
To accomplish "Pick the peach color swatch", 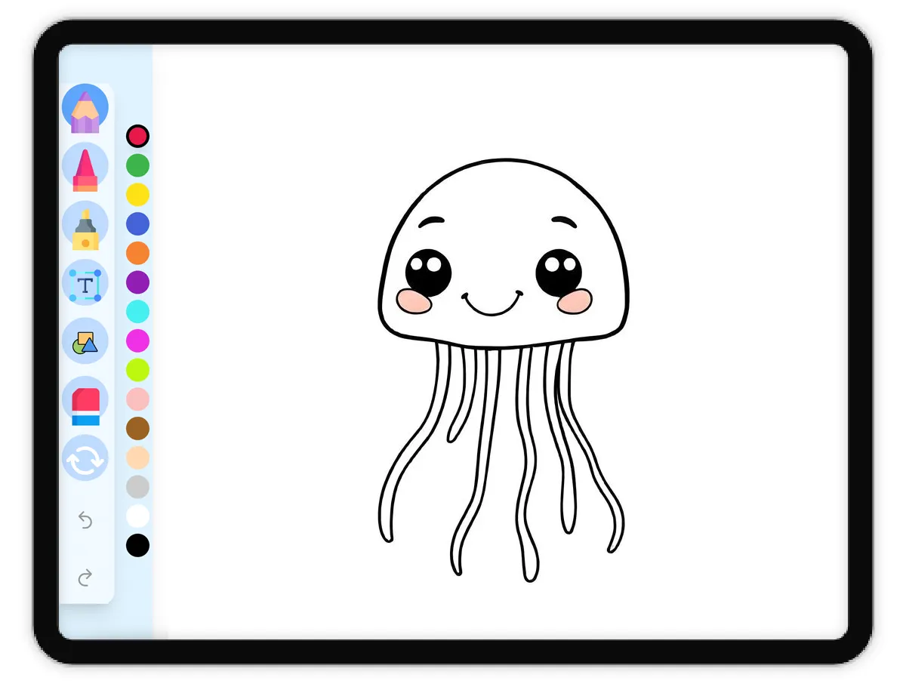I will click(x=137, y=458).
